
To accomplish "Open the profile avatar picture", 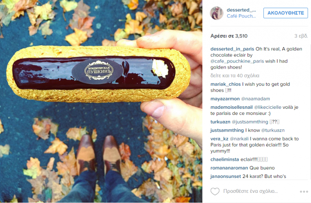I will click(x=216, y=13).
